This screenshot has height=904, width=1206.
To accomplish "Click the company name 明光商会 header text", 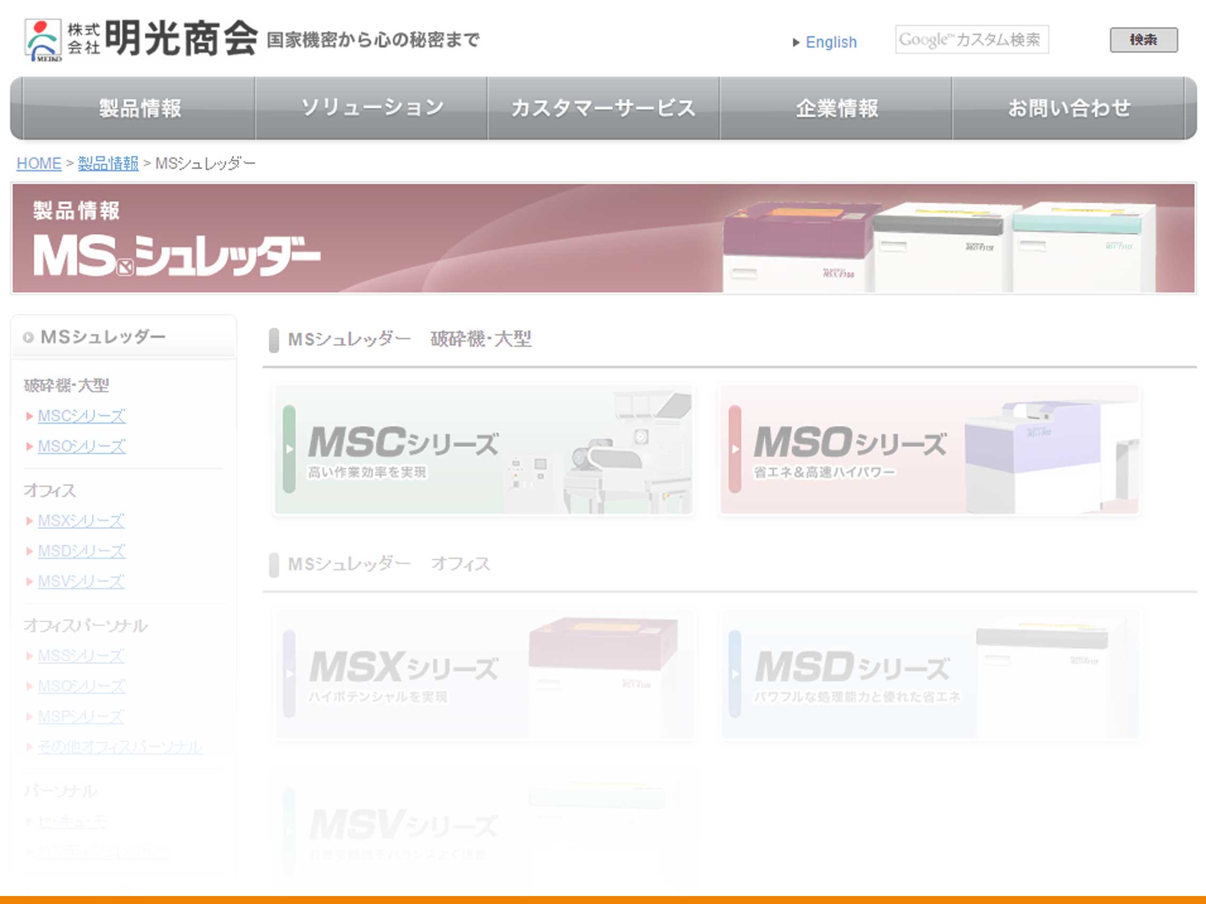I will click(181, 39).
